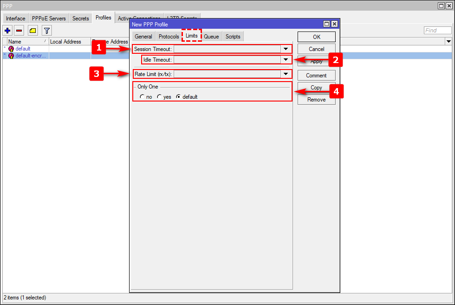Open the column list dropdown at table right
This screenshot has width=455, height=305.
point(448,42)
